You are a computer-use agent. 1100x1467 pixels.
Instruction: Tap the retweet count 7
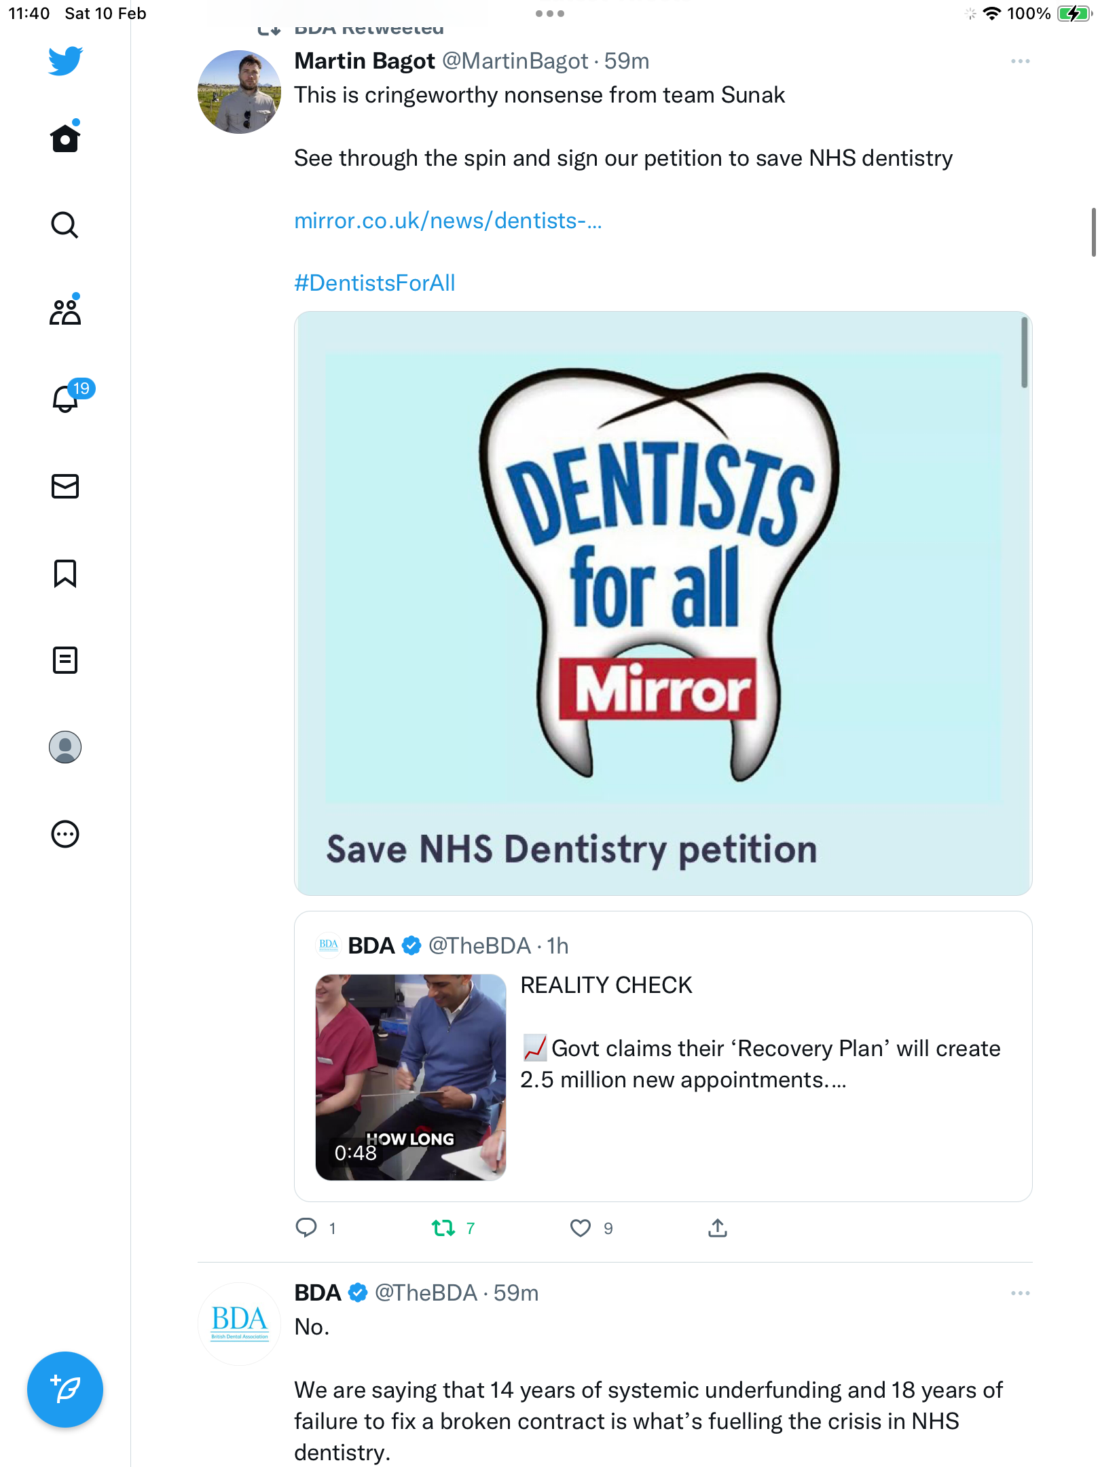click(471, 1228)
